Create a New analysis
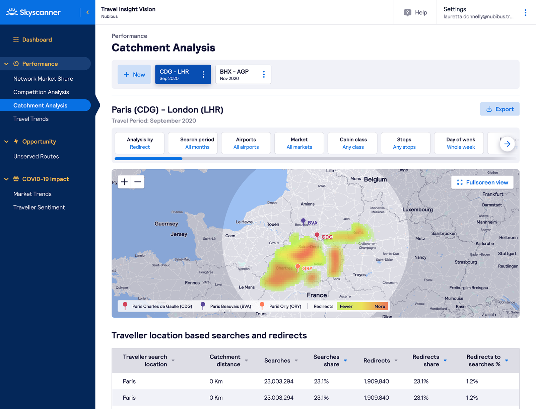 point(134,74)
